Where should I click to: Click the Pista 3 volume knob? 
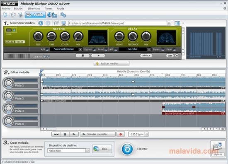(x=8, y=109)
